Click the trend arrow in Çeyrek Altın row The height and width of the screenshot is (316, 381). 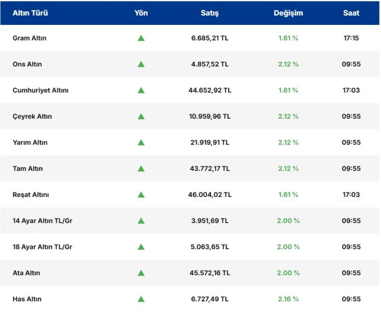(141, 117)
